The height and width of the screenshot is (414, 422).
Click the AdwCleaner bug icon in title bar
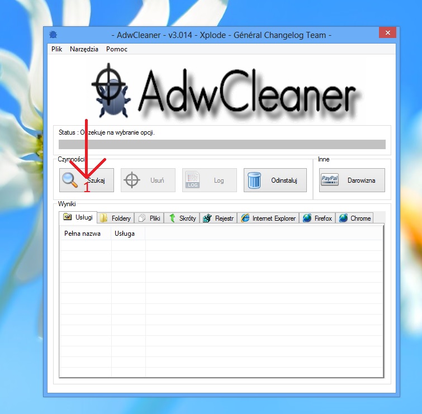tap(53, 35)
